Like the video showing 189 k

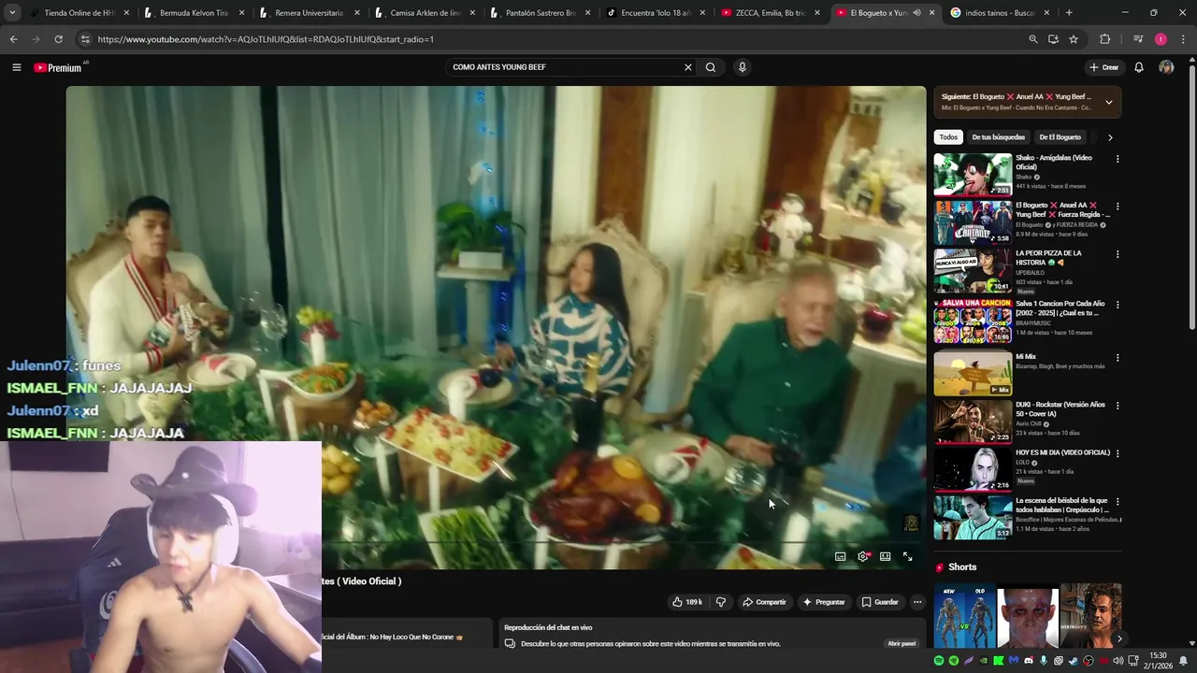[687, 602]
